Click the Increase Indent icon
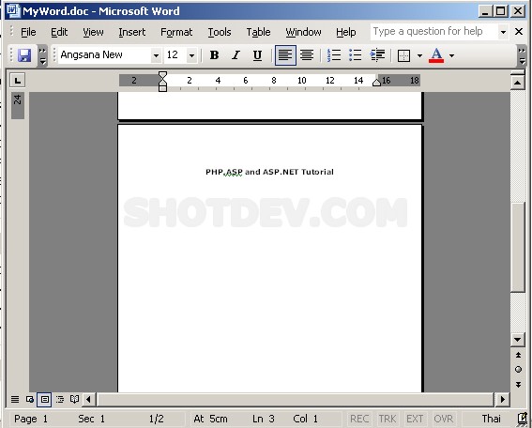Viewport: 532px width, 428px height. click(377, 55)
